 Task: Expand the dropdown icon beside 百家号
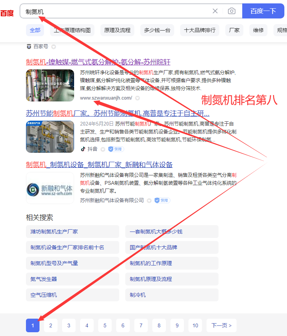(54, 47)
